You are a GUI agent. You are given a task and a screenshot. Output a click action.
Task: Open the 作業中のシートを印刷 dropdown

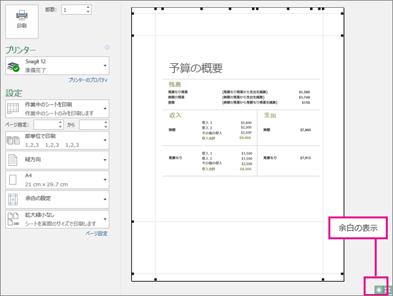[57, 109]
